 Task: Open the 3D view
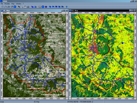[32, 7]
